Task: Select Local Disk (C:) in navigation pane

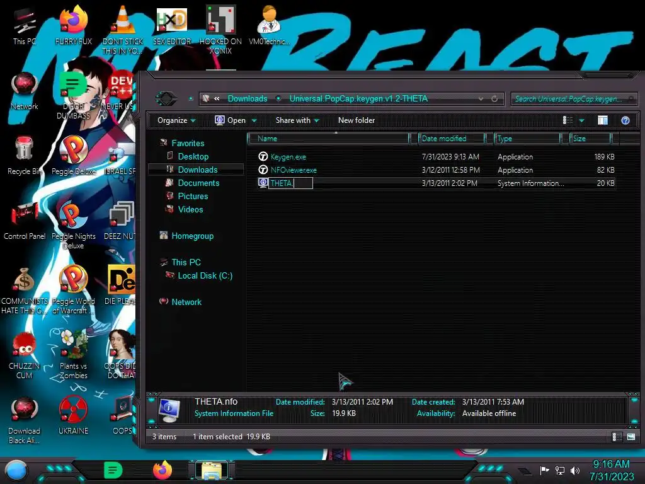Action: pos(205,275)
